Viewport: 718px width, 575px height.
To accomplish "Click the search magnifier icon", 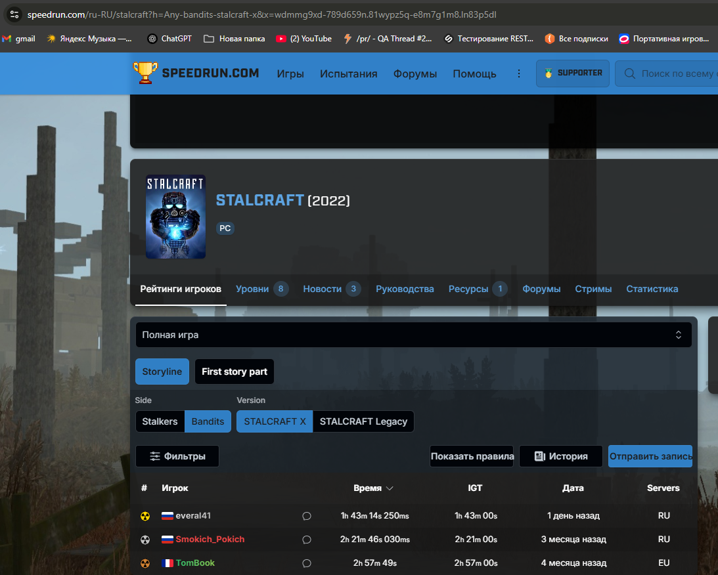I will 630,74.
